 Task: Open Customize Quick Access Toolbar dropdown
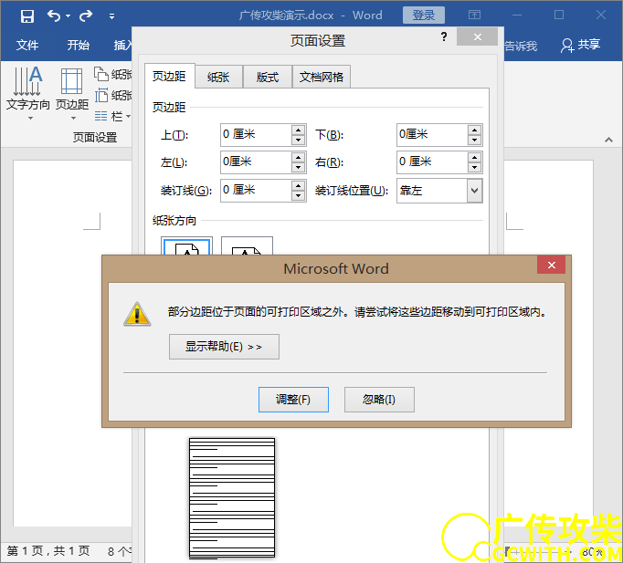pos(112,16)
